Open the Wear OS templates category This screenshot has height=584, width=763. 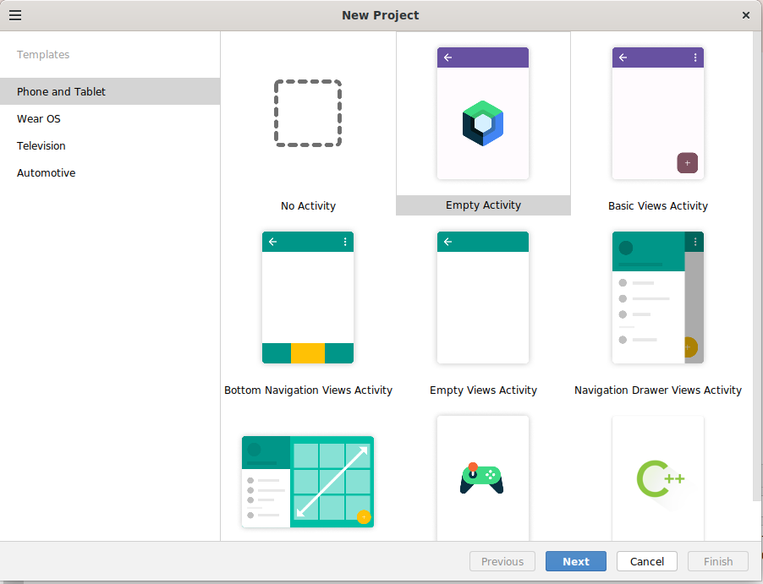(x=39, y=118)
